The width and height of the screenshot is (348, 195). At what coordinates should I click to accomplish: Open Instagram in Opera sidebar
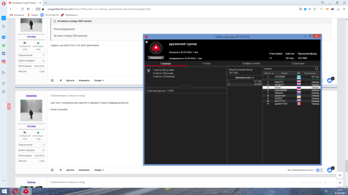tap(3, 61)
